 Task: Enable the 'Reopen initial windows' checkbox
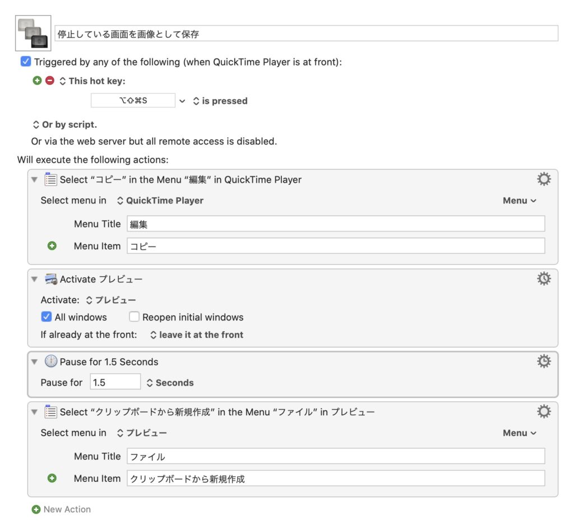(x=134, y=317)
